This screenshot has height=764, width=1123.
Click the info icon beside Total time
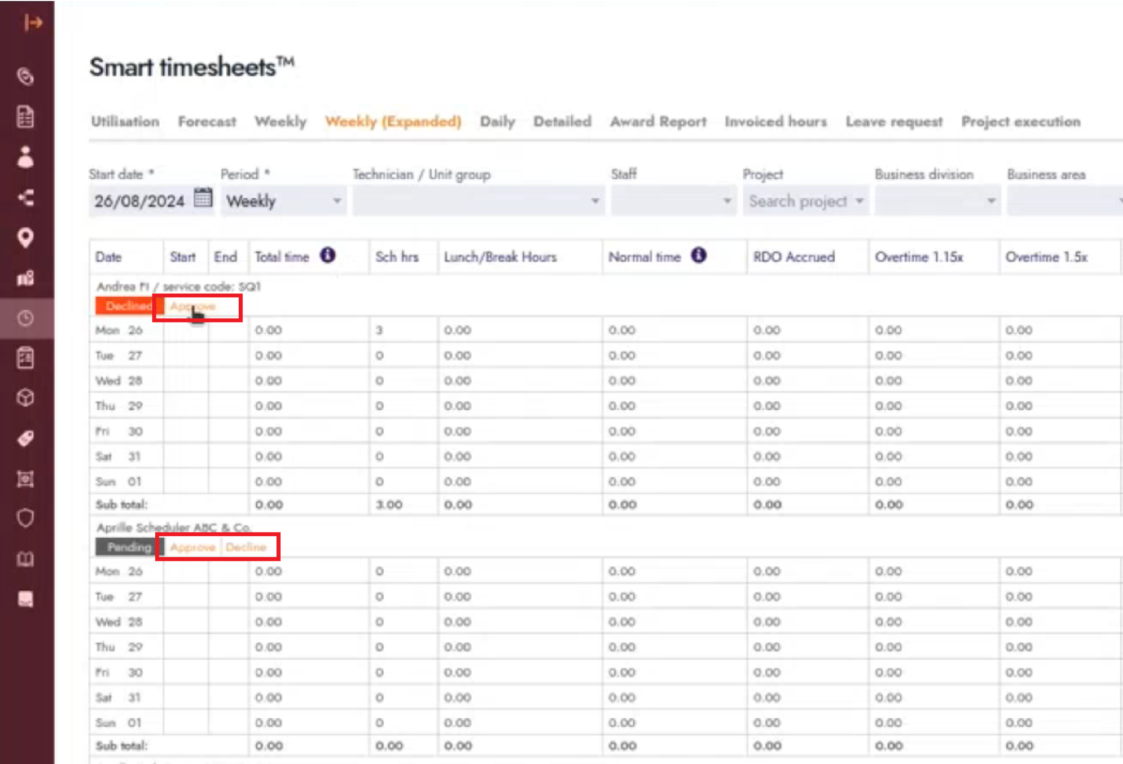[x=328, y=255]
